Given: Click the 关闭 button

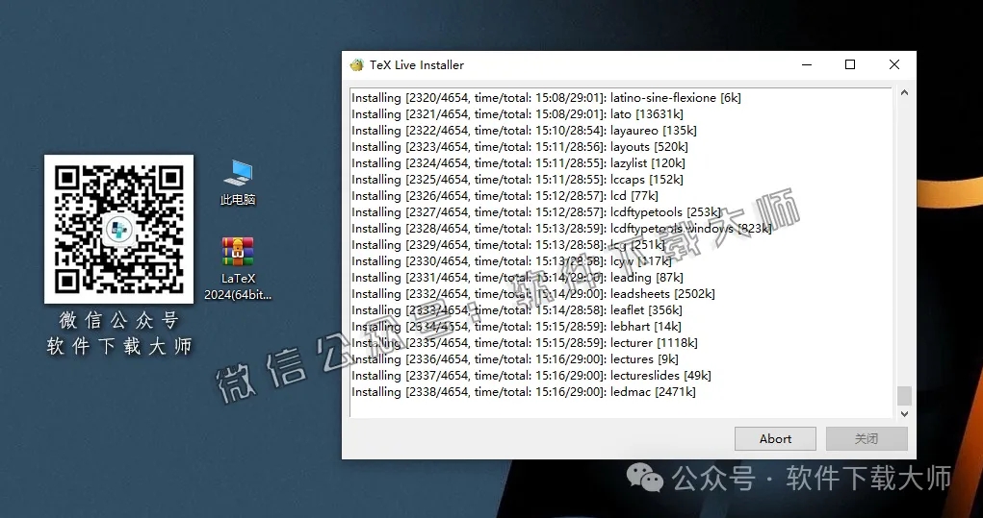Looking at the screenshot, I should click(867, 439).
